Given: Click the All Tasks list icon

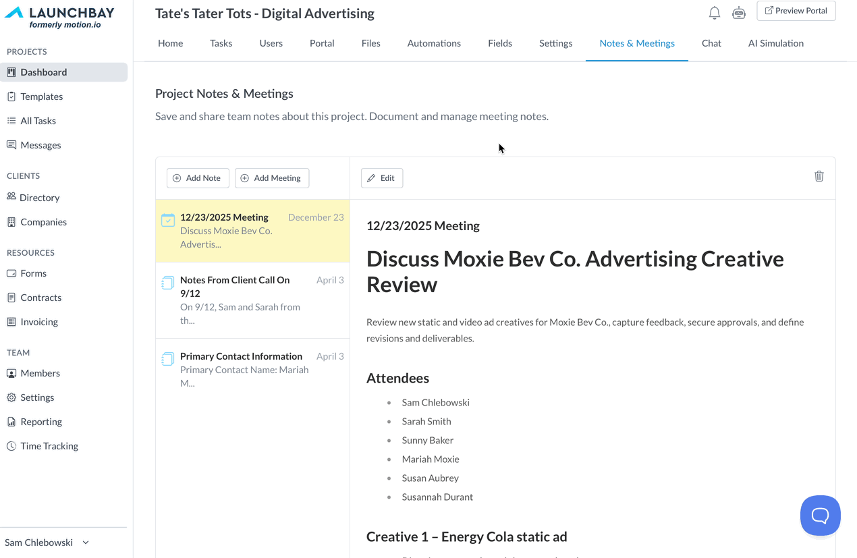Looking at the screenshot, I should click(x=11, y=121).
